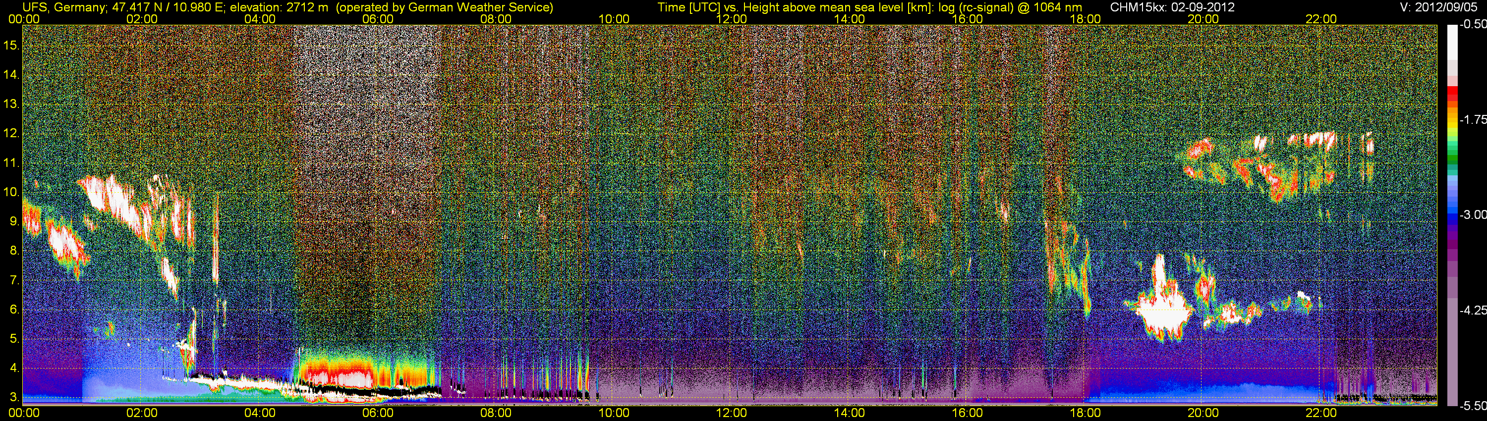Click the '04:00' label on the upper time axis
The image size is (1487, 421).
(x=260, y=19)
